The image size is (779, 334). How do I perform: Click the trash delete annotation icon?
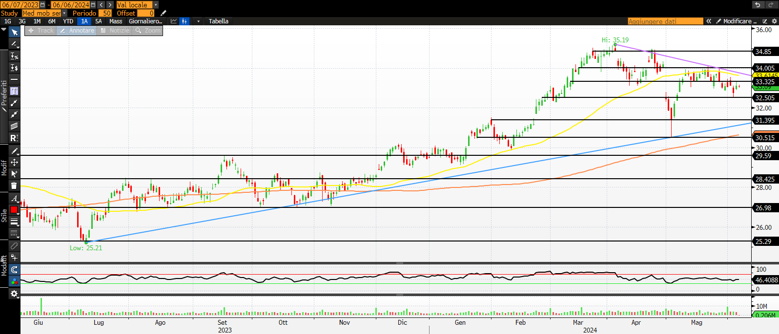(14, 186)
